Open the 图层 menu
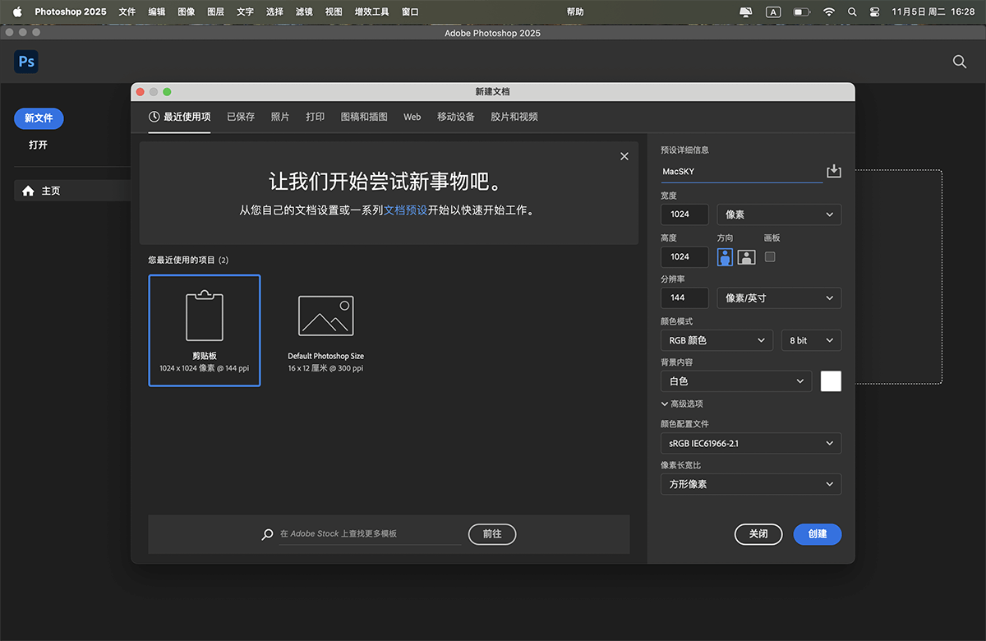Screen dimensions: 986x641 click(215, 12)
